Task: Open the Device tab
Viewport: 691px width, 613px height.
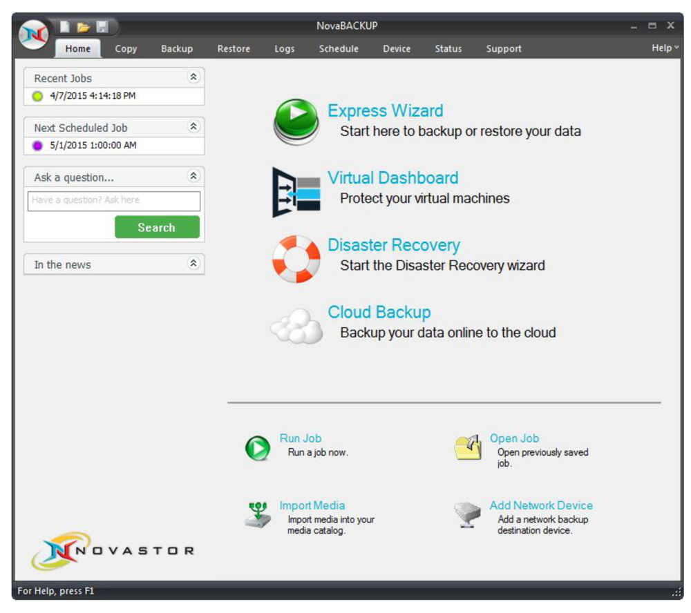Action: coord(397,48)
